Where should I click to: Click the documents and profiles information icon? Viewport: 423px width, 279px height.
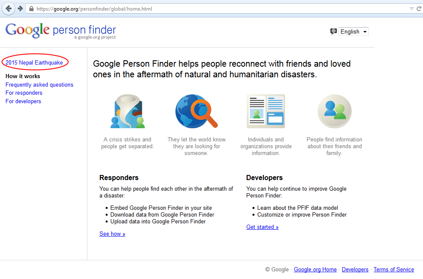(266, 111)
